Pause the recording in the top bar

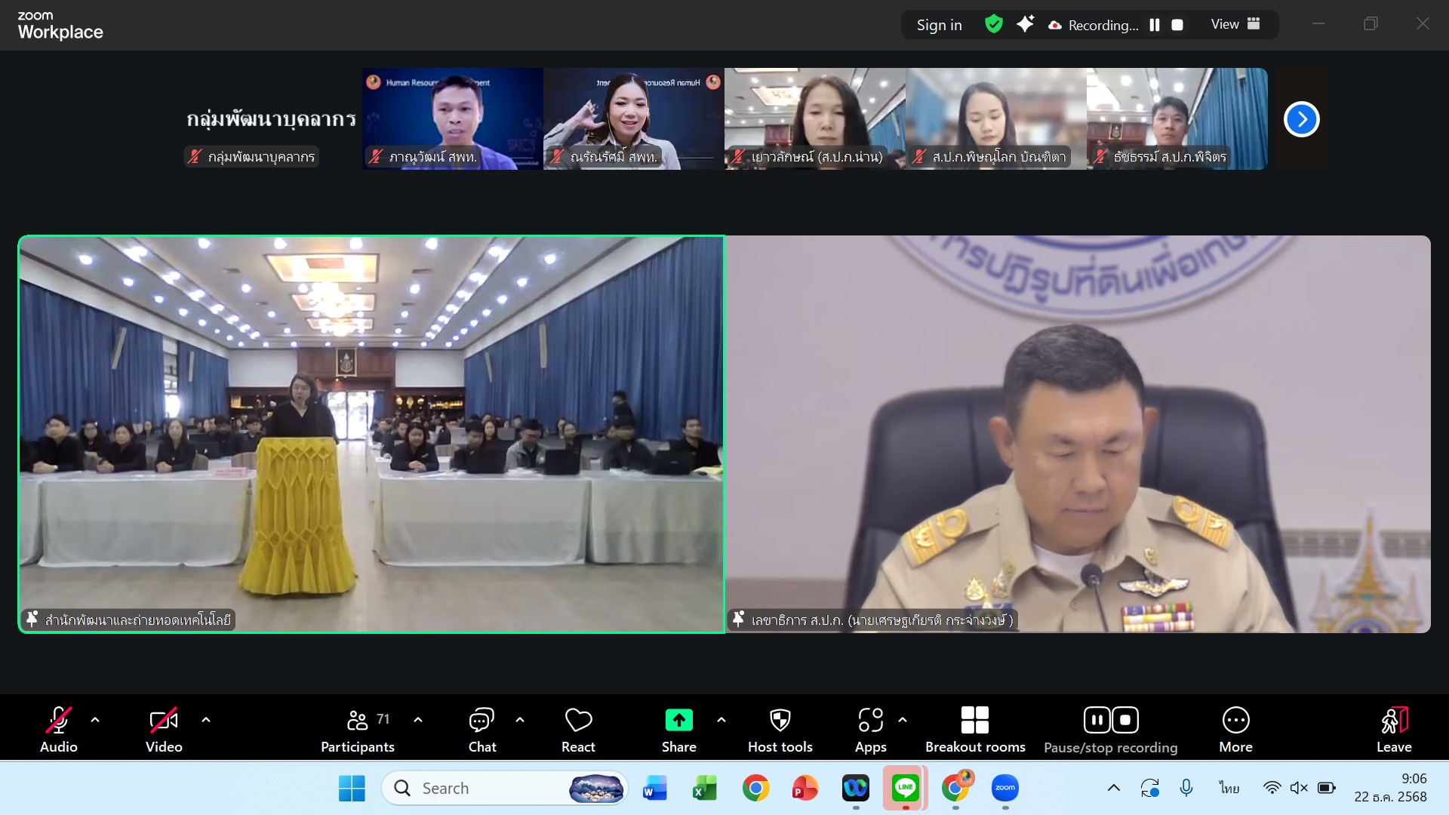point(1155,24)
